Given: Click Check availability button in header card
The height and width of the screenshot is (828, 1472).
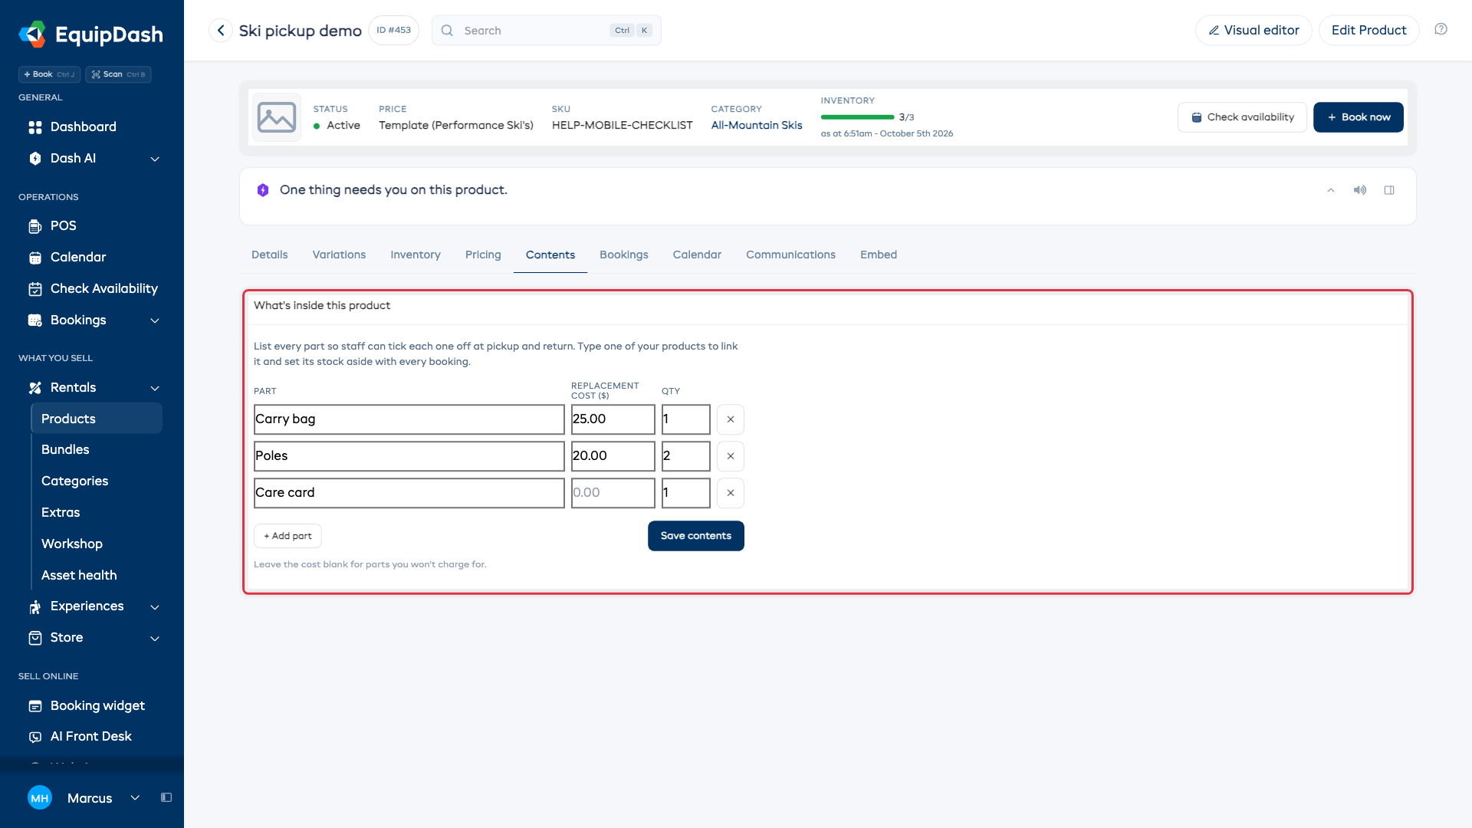Looking at the screenshot, I should pyautogui.click(x=1242, y=117).
